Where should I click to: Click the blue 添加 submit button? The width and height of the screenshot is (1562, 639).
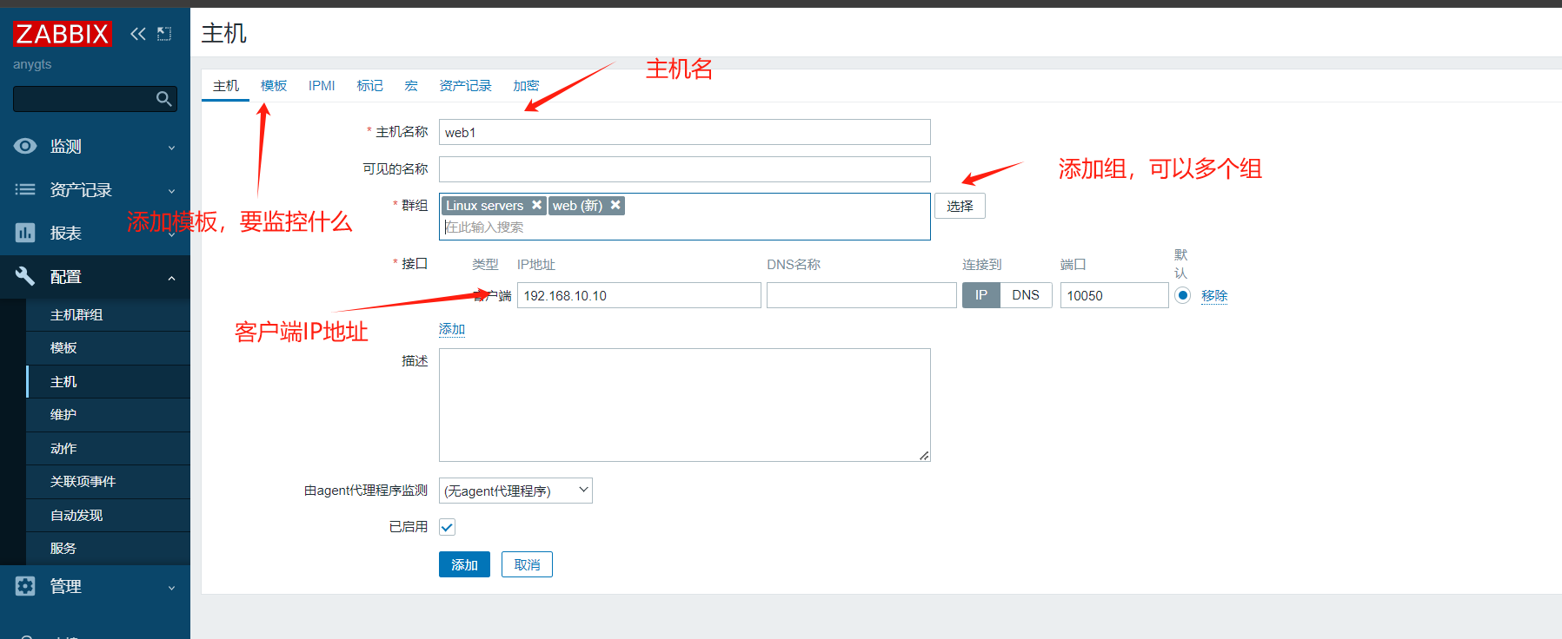point(464,564)
